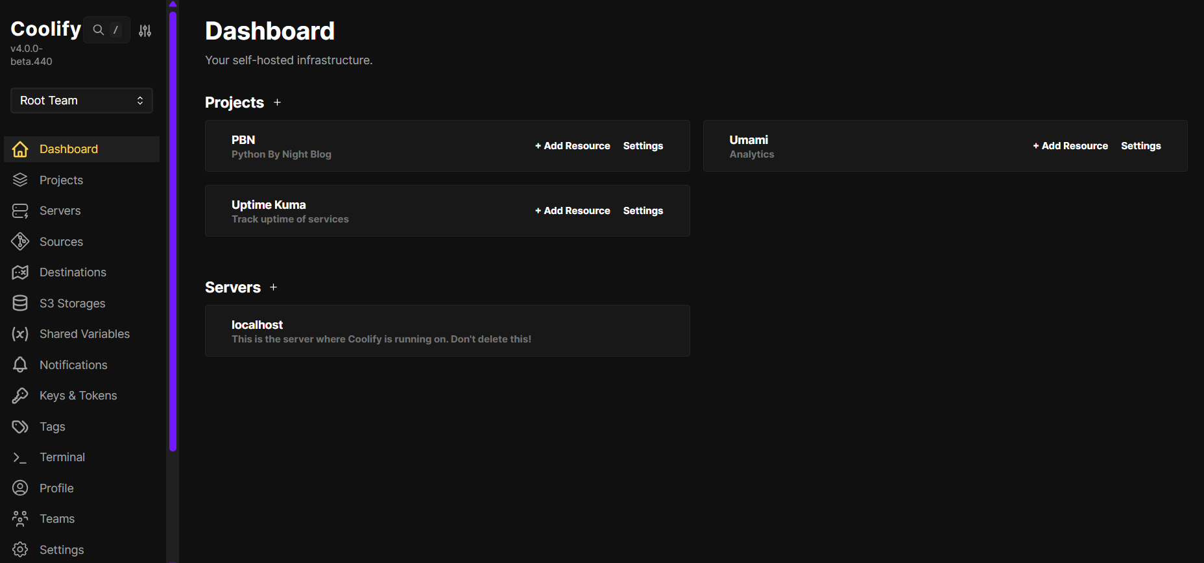Click the Tags icon in sidebar
The width and height of the screenshot is (1204, 563).
point(20,426)
